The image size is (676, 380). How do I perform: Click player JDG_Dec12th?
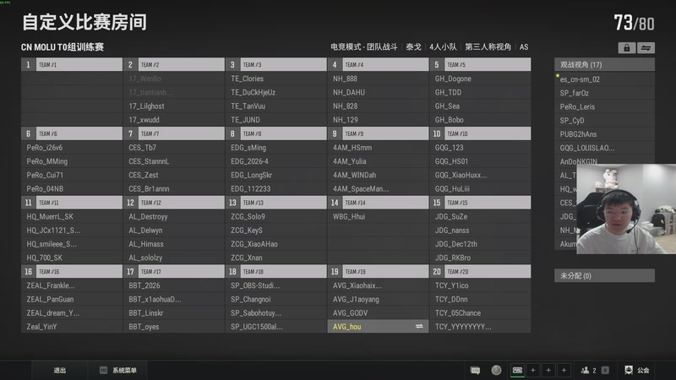[x=480, y=244]
